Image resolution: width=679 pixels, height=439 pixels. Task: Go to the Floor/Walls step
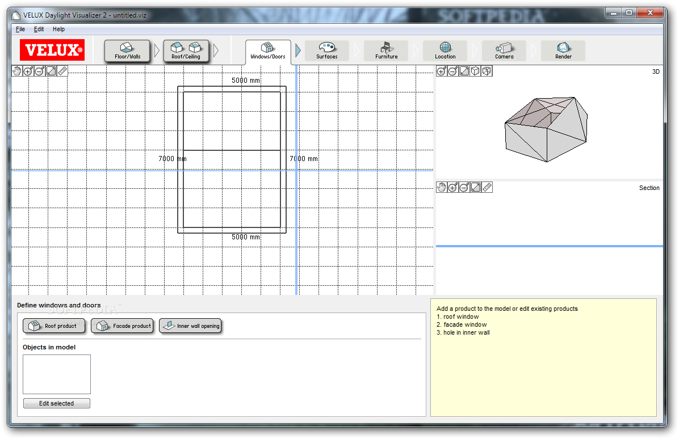tap(127, 51)
